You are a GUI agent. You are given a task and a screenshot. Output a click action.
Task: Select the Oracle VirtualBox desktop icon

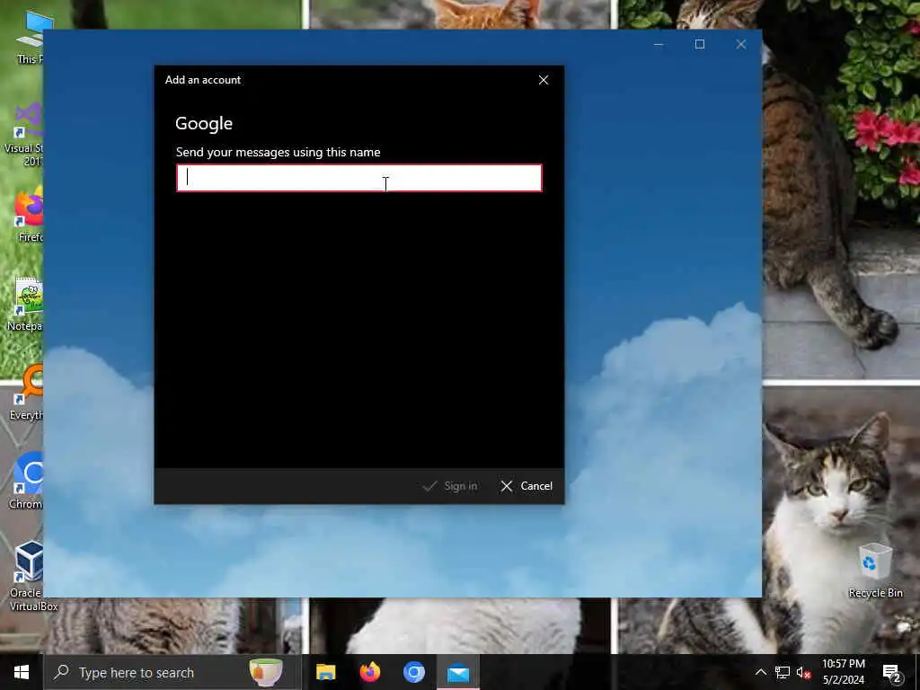[26, 576]
